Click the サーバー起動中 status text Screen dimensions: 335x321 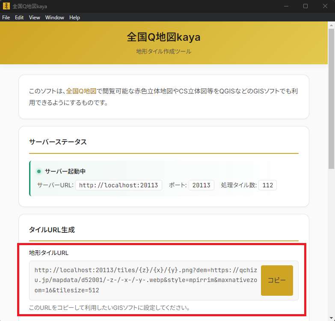65,171
